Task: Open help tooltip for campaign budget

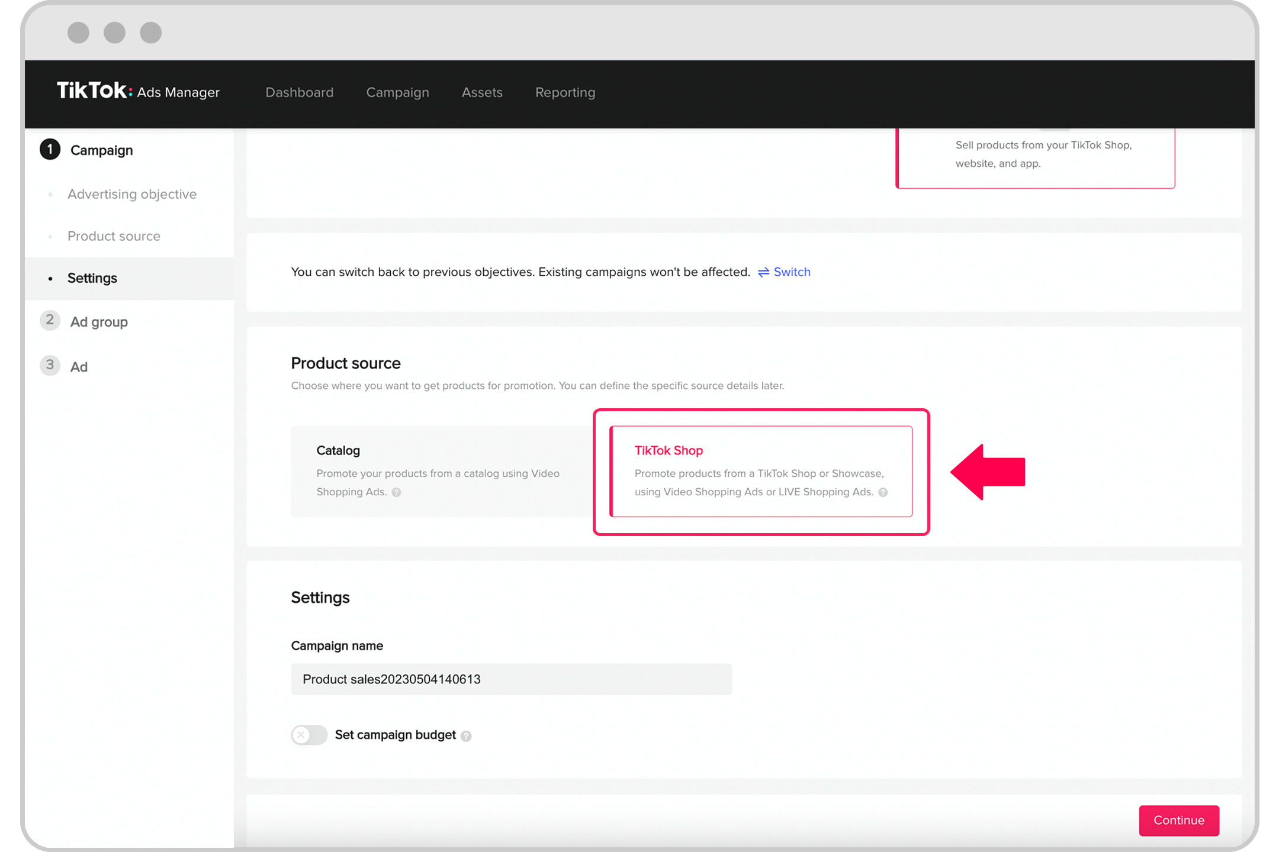Action: pyautogui.click(x=466, y=736)
